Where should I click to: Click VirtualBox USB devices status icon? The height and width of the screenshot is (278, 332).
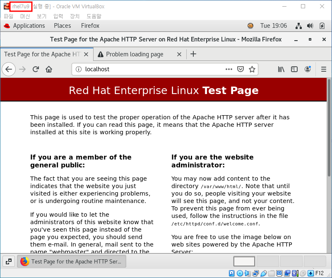pos(263,273)
